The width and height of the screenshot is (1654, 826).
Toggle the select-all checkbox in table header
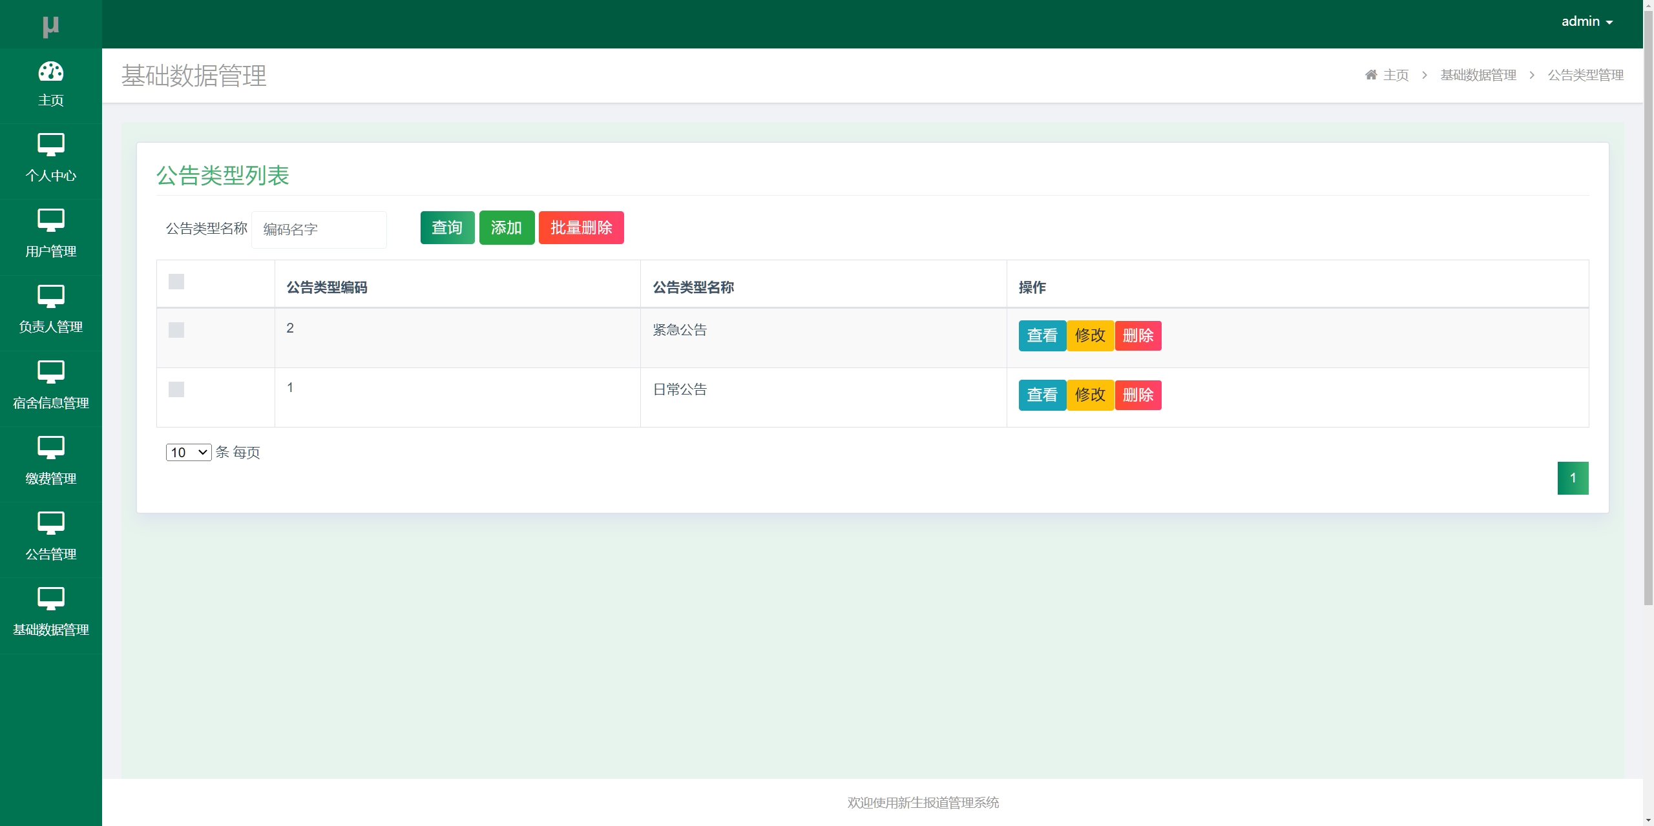pos(176,282)
